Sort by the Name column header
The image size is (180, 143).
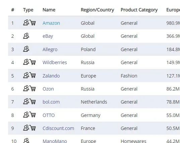49,10
